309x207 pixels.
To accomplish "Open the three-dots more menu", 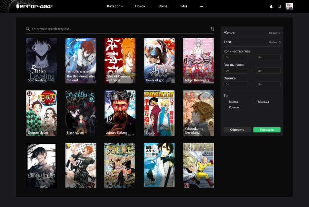I will click(201, 6).
